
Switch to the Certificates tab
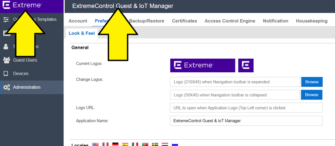pyautogui.click(x=184, y=21)
